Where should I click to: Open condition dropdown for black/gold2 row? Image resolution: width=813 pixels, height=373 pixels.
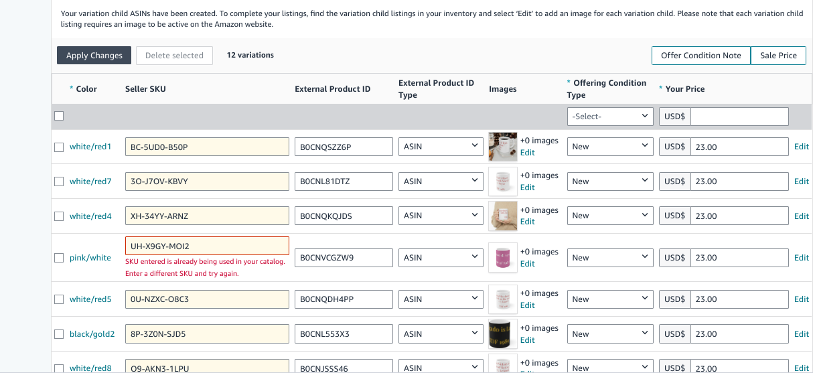(x=610, y=334)
